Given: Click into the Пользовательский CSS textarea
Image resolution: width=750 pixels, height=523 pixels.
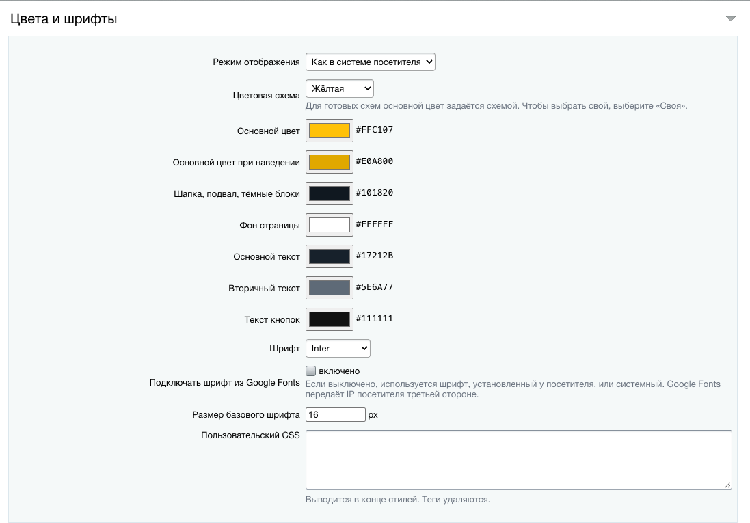Looking at the screenshot, I should 518,460.
